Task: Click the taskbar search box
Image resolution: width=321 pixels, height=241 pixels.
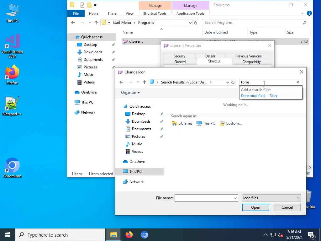Action: 60,235
